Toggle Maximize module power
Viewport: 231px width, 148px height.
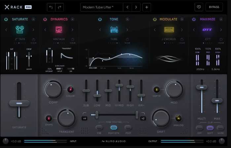(194, 19)
